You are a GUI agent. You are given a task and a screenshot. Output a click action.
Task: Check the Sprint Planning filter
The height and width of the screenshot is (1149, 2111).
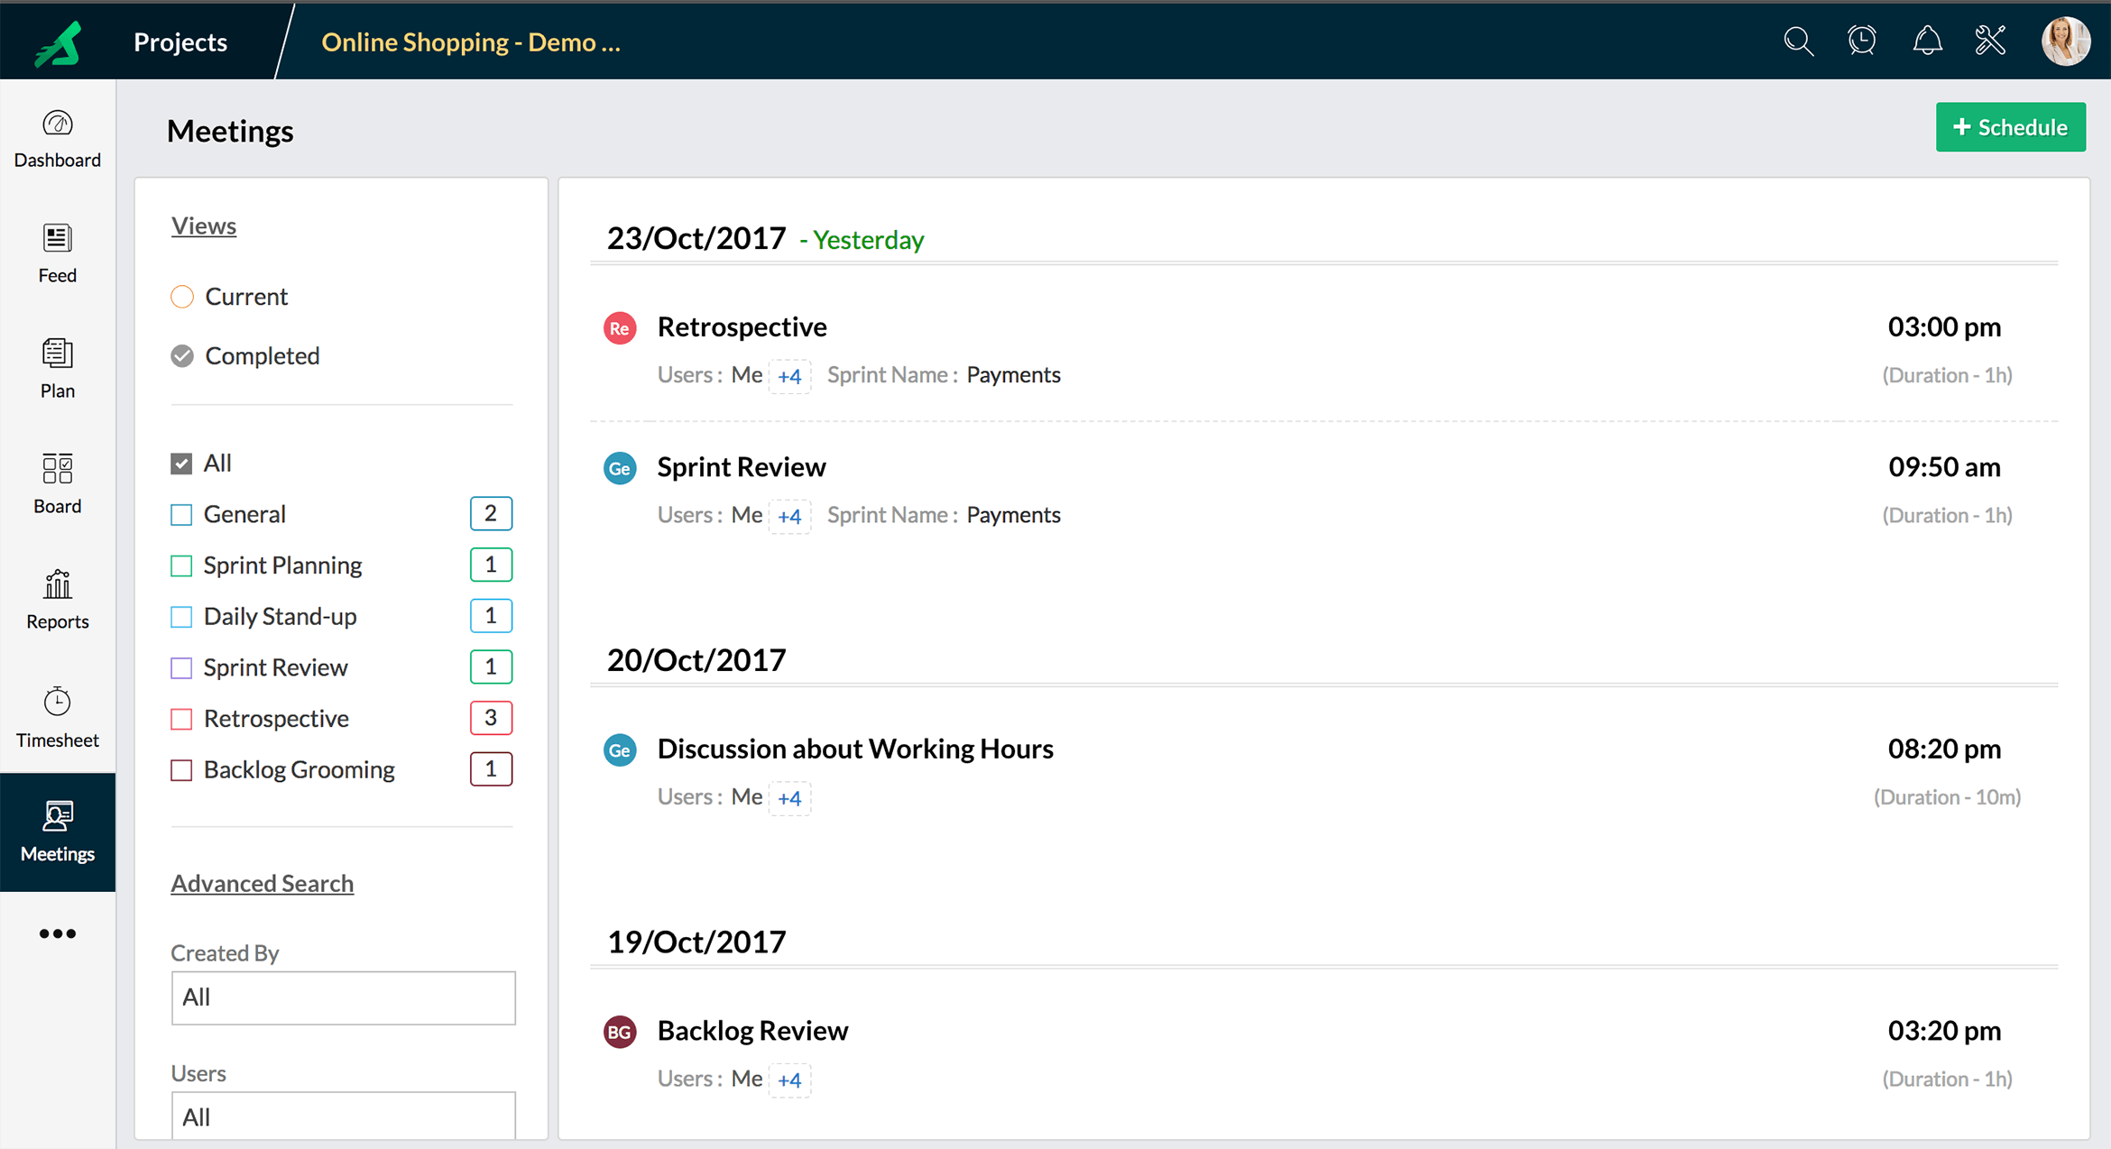point(181,565)
